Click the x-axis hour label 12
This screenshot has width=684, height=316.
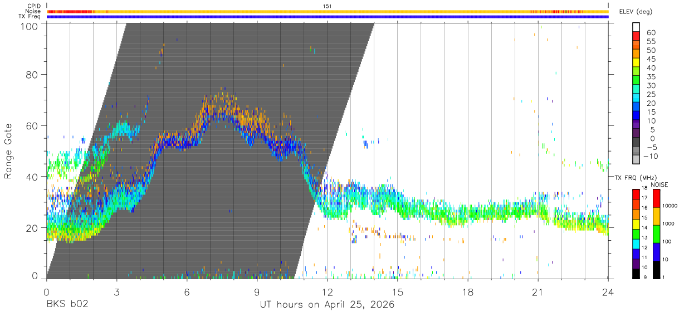click(x=328, y=291)
